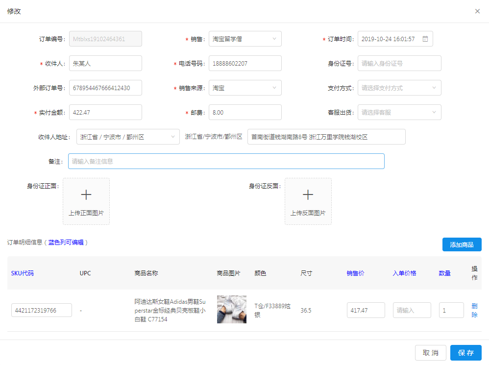Click the 保存 button
The width and height of the screenshot is (489, 365).
(x=465, y=353)
